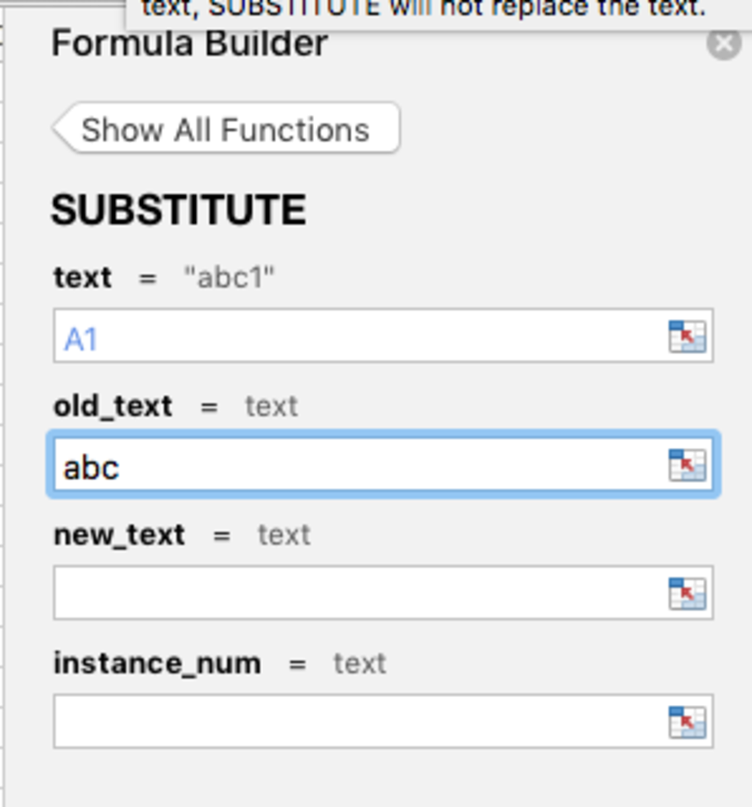
Task: Click the bold text argument label above A1
Action: [x=83, y=277]
